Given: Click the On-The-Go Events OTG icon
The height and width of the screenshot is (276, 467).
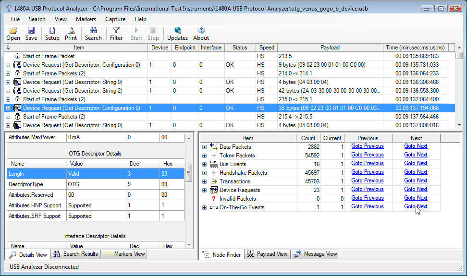Looking at the screenshot, I should (x=213, y=207).
